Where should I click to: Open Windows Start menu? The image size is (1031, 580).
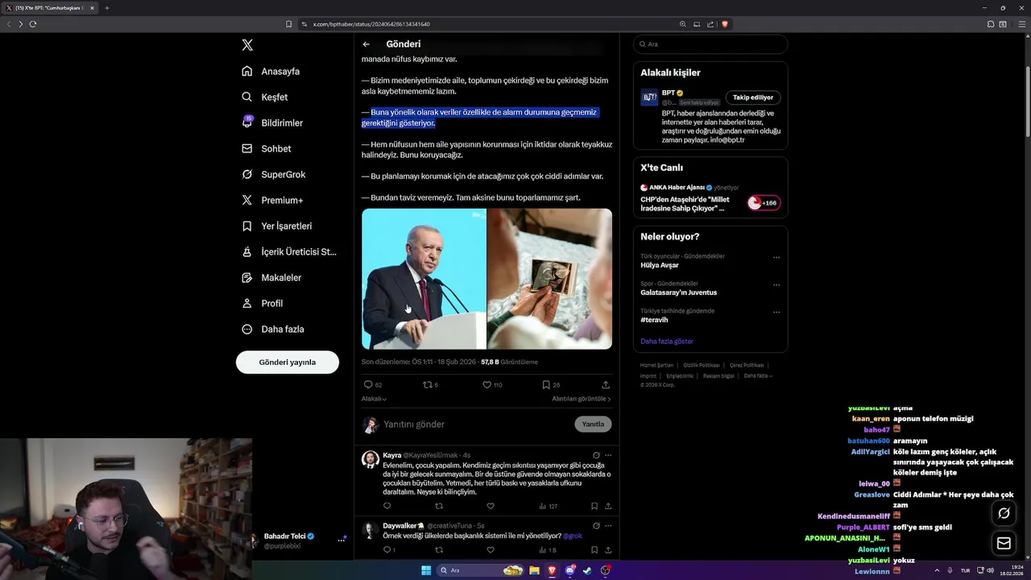click(426, 570)
